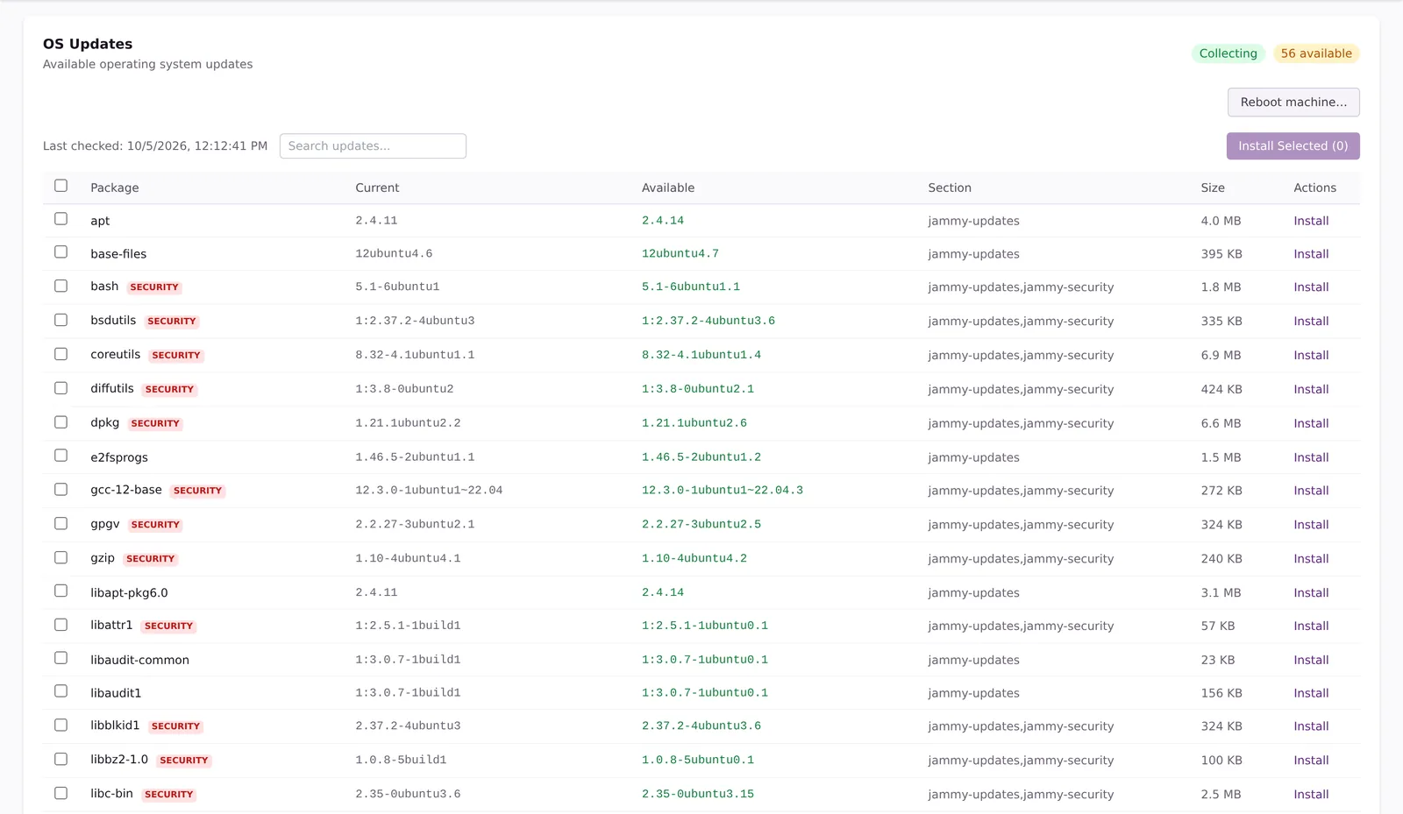Install the libapt-pkg6.0 update
This screenshot has height=814, width=1403.
(1311, 593)
